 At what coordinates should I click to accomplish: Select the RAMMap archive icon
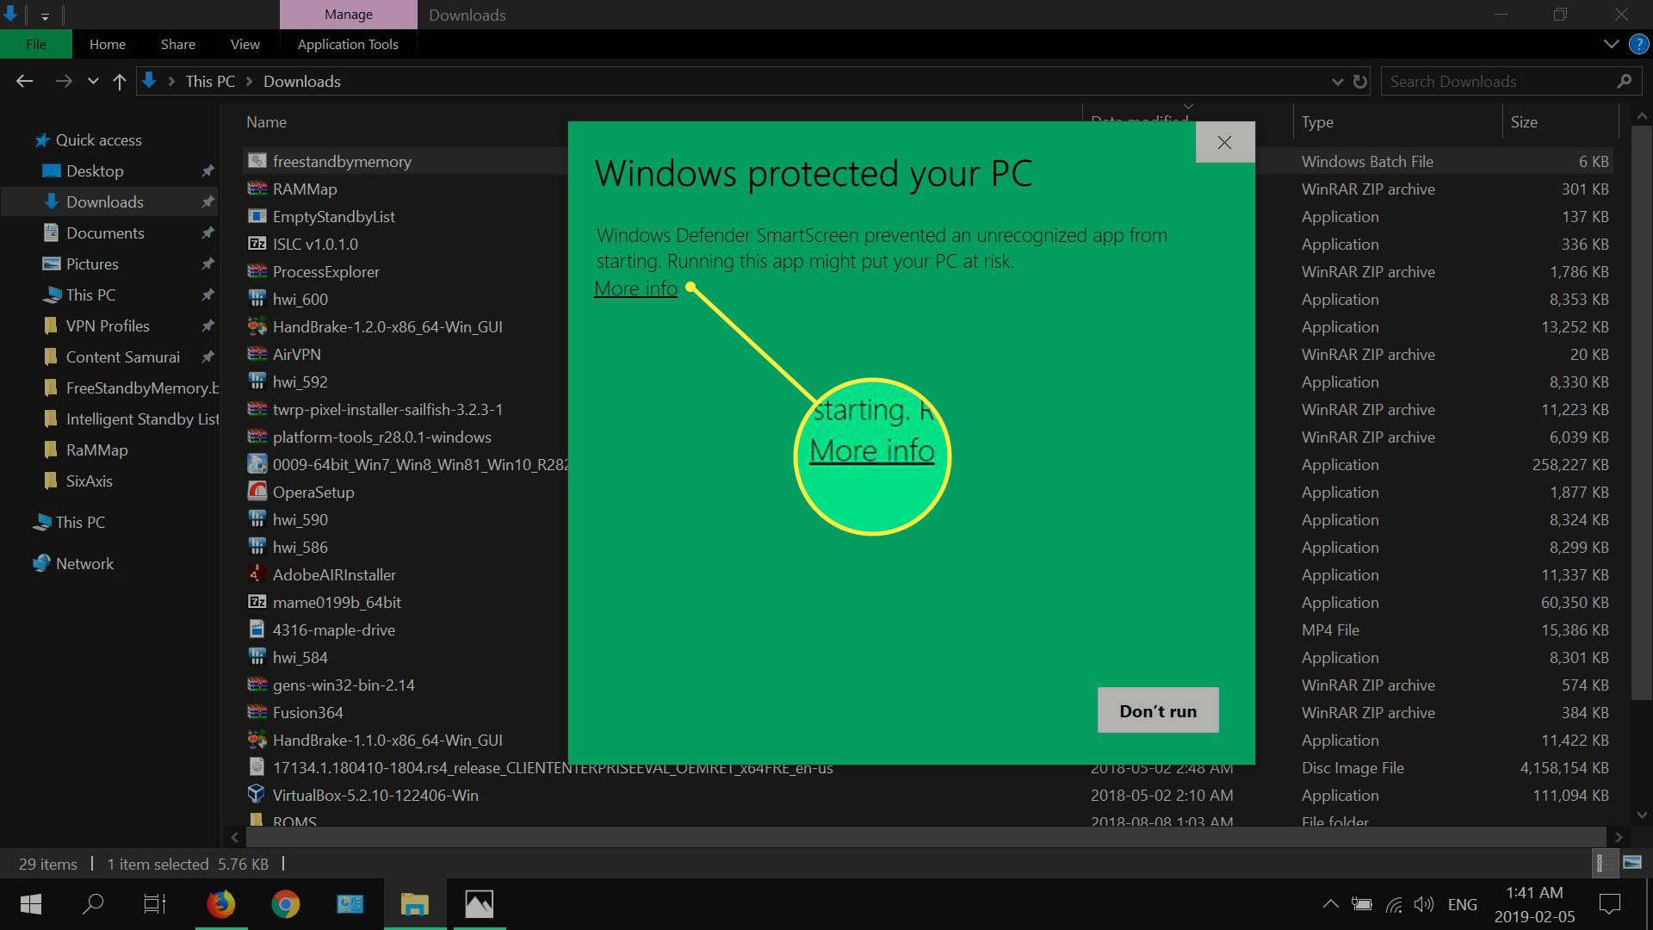click(x=257, y=189)
